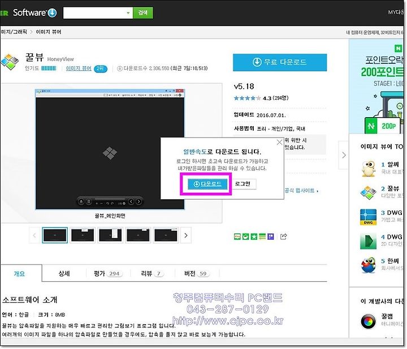Expand the right side panel arrow

click(x=344, y=156)
